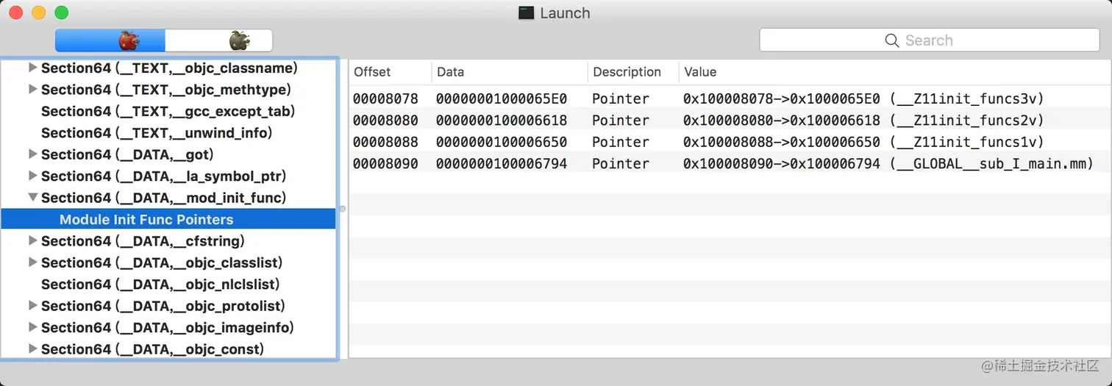This screenshot has width=1112, height=386.
Task: Select the row for __Z11init_funcs3v
Action: point(730,99)
